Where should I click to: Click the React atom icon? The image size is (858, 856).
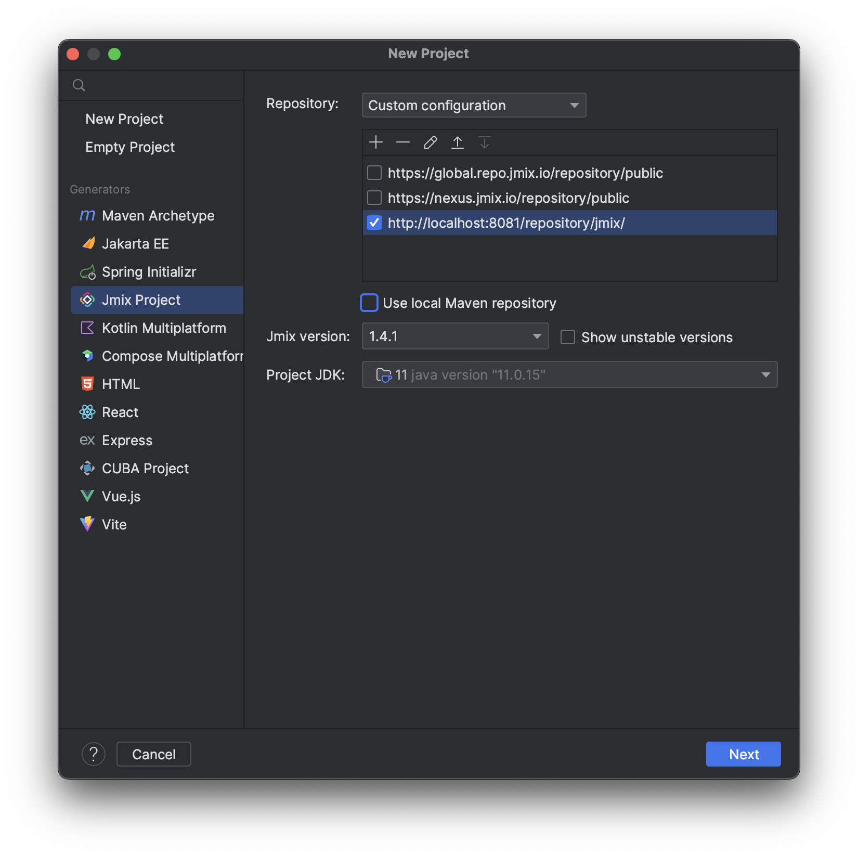pos(87,412)
